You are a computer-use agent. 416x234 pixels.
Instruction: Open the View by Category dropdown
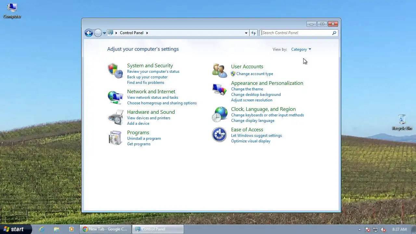[x=301, y=49]
